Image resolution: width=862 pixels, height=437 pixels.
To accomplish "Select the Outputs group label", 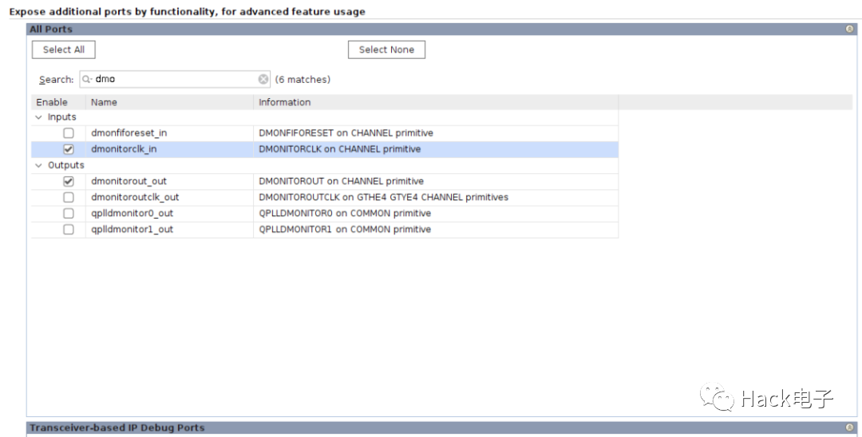I will 66,165.
